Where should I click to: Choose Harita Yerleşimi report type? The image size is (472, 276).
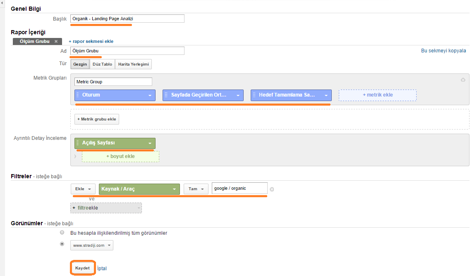(133, 64)
